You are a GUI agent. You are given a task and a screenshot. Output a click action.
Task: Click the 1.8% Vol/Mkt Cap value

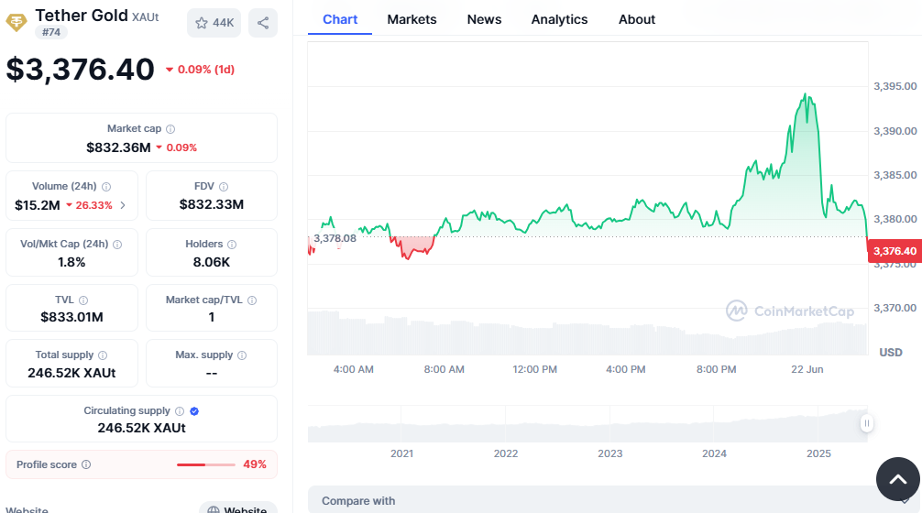[71, 262]
